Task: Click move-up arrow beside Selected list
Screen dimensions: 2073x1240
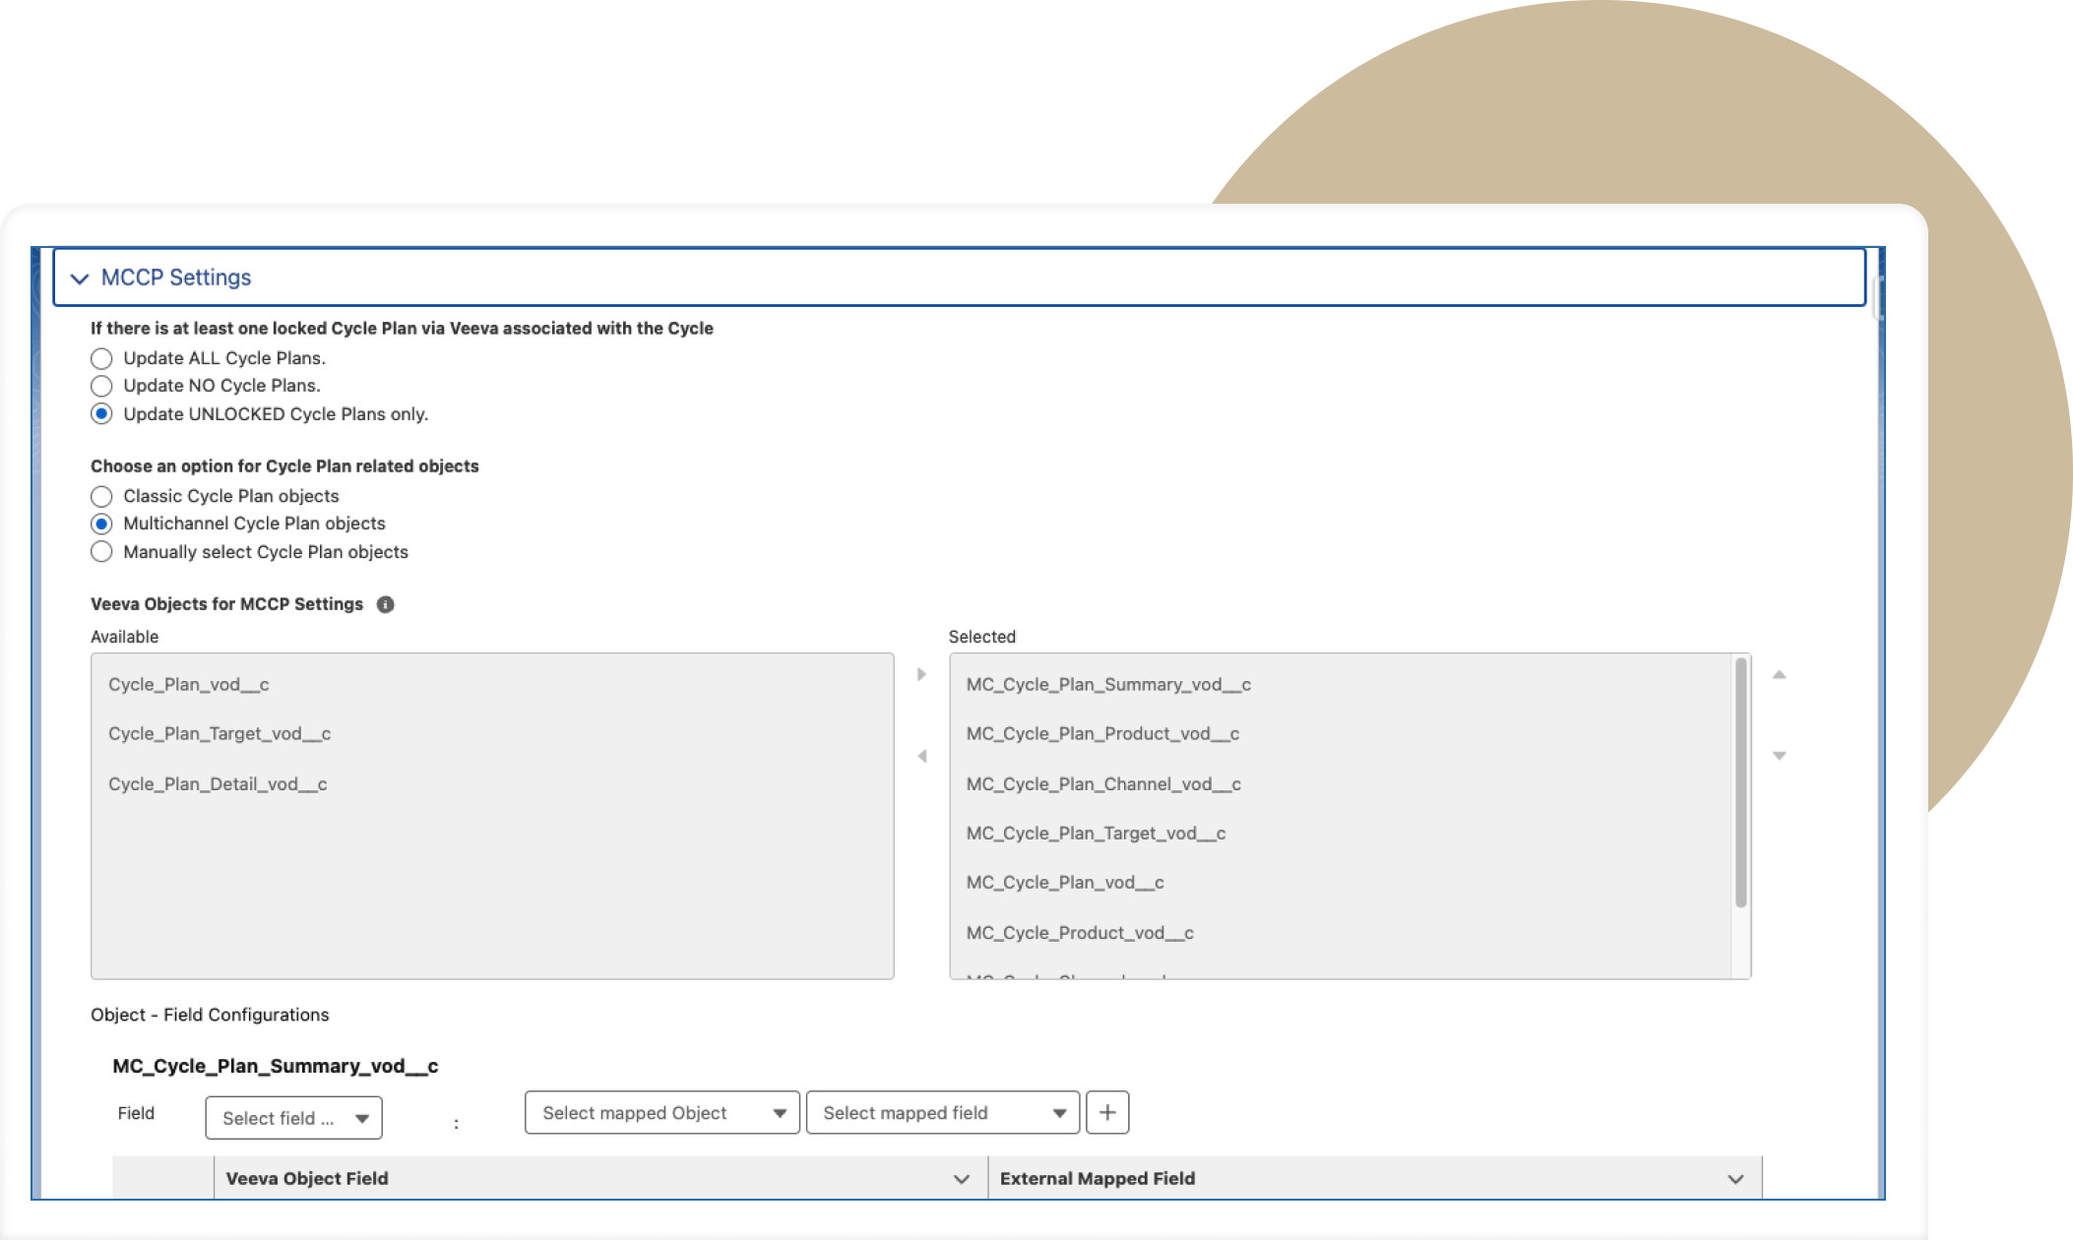Action: pos(1779,674)
